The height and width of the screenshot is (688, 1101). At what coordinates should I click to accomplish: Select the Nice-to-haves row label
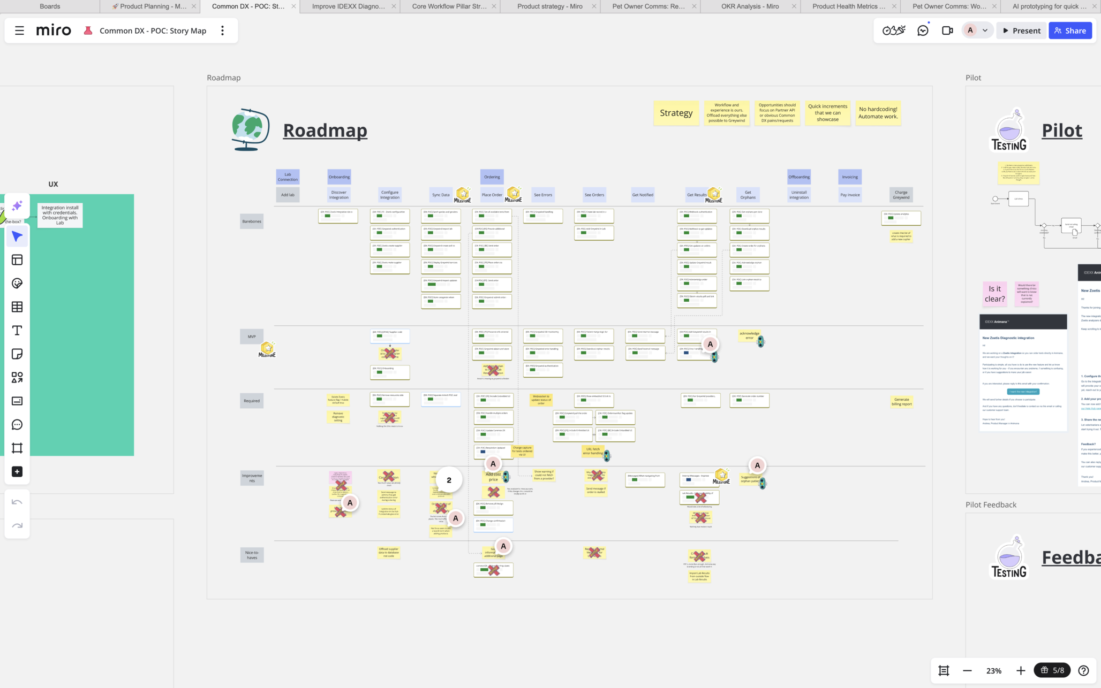point(252,555)
